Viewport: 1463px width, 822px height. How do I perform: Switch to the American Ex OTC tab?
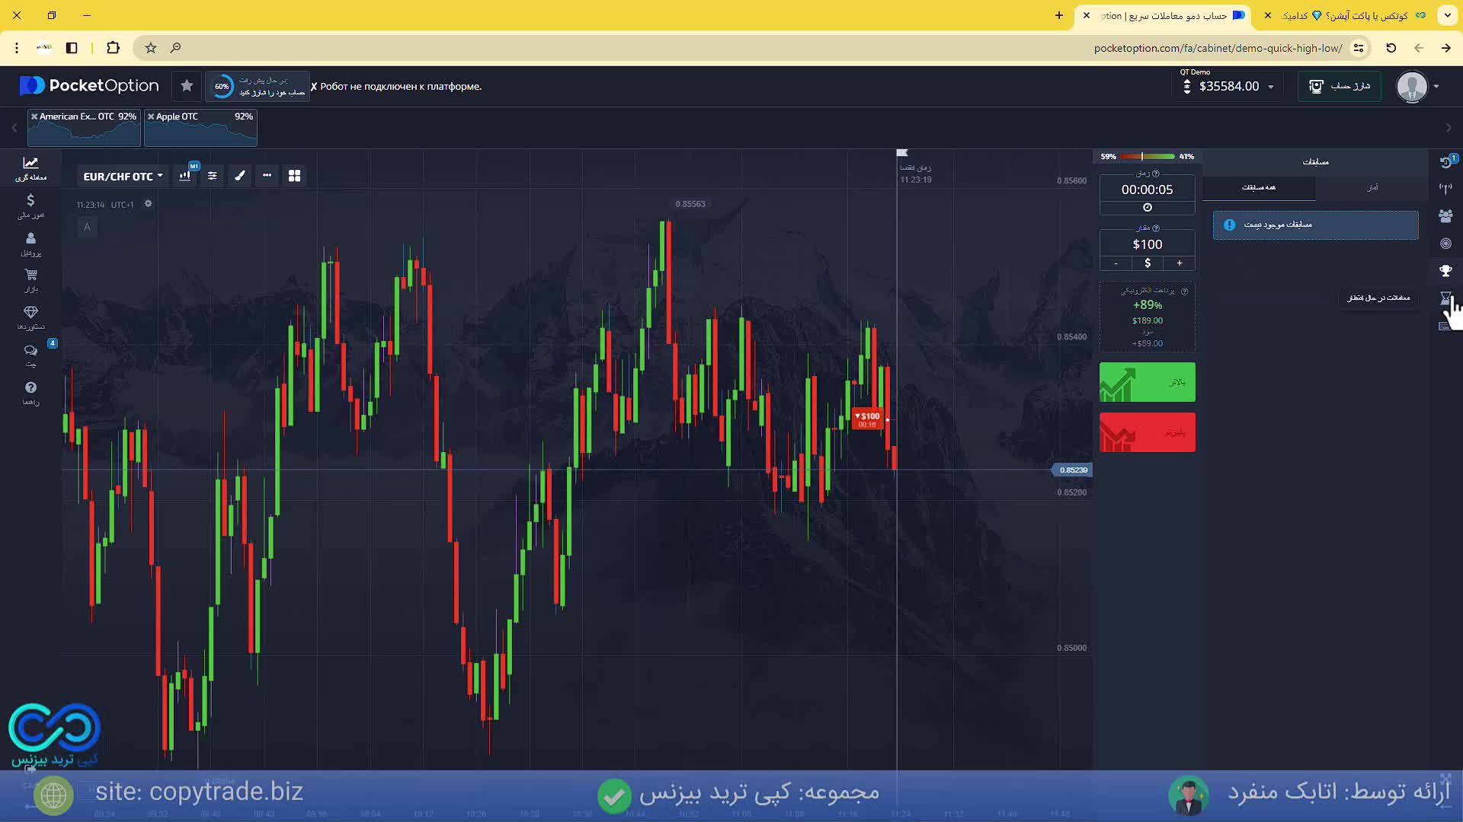point(84,128)
